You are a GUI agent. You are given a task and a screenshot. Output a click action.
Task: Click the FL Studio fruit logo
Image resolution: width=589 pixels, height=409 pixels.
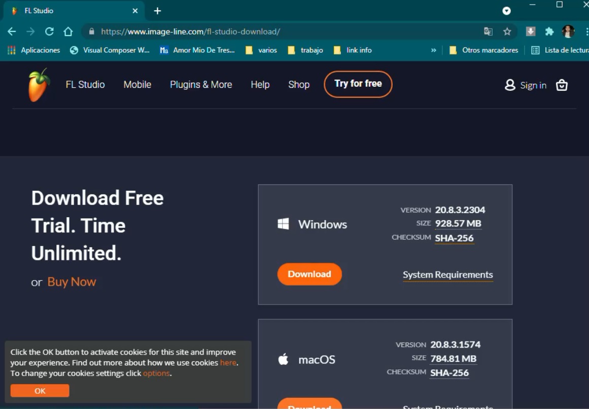click(x=39, y=85)
